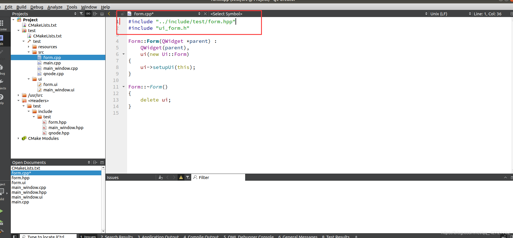513x238 pixels.
Task: Start debugging with the bug arrow icon
Action: (2, 222)
